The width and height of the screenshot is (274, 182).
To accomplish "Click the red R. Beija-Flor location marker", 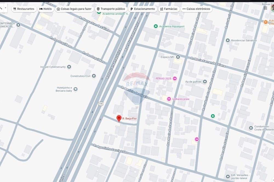I will (119, 118).
